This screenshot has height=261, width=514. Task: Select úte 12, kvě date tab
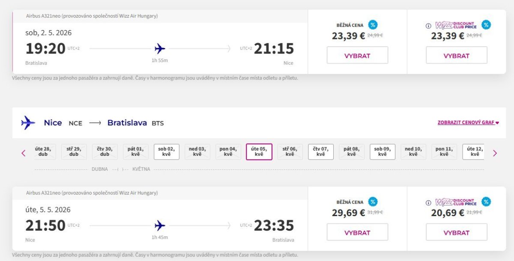coord(474,151)
